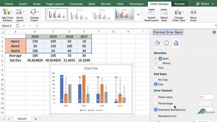Click Change Chart Type

[x=179, y=15]
